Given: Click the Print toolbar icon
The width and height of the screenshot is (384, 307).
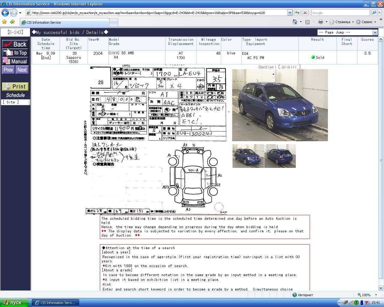Looking at the screenshot, I should click(x=321, y=22).
